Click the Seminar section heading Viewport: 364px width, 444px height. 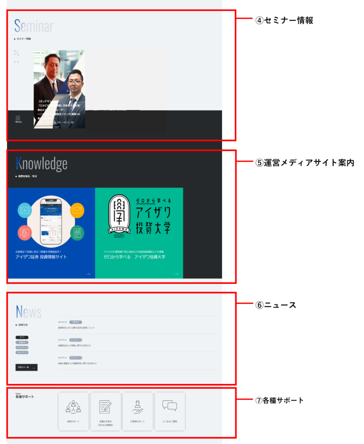click(x=34, y=26)
